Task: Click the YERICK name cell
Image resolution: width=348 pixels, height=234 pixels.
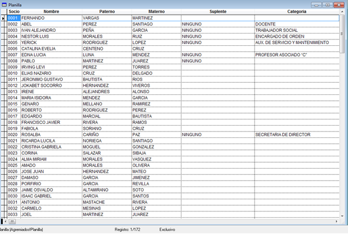Action: tap(51, 42)
